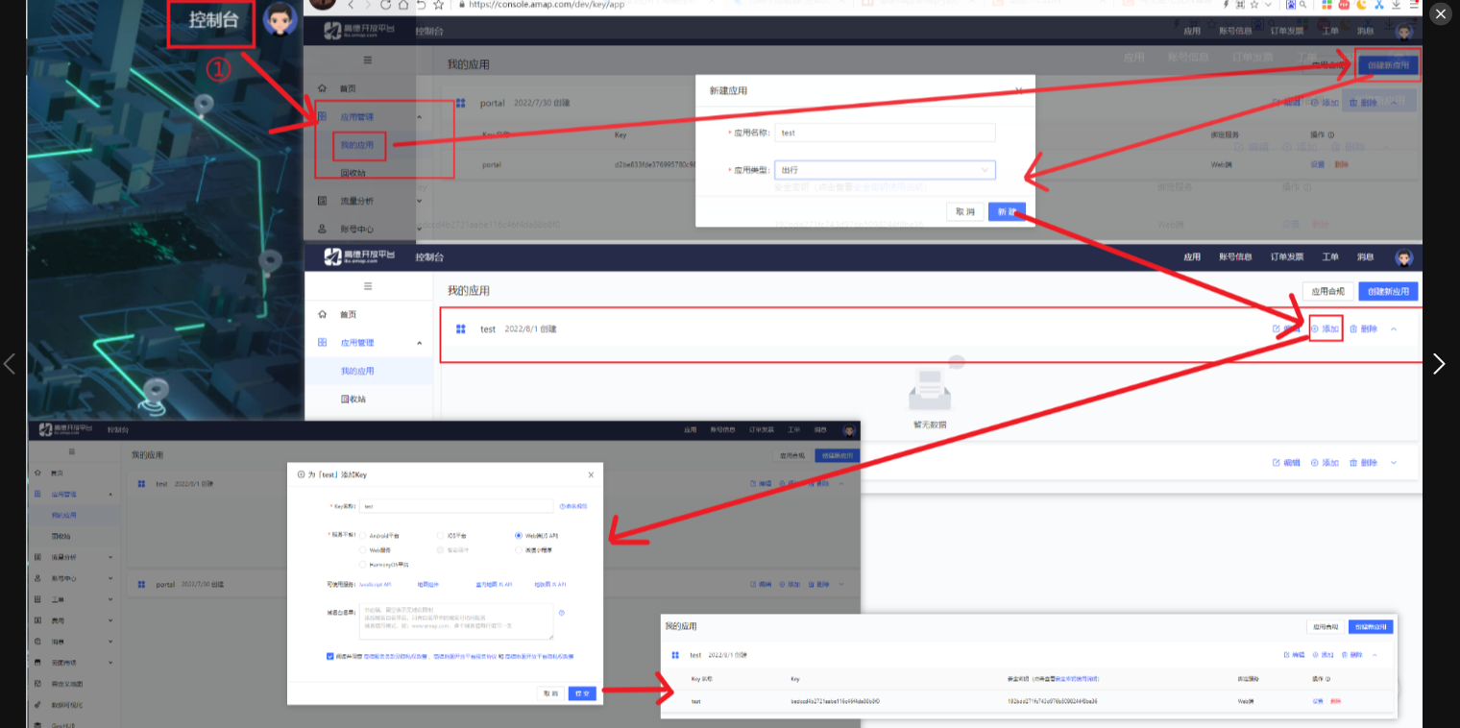Image resolution: width=1460 pixels, height=728 pixels.
Task: Open 回收站 in the middle panel sidebar
Action: (x=353, y=399)
